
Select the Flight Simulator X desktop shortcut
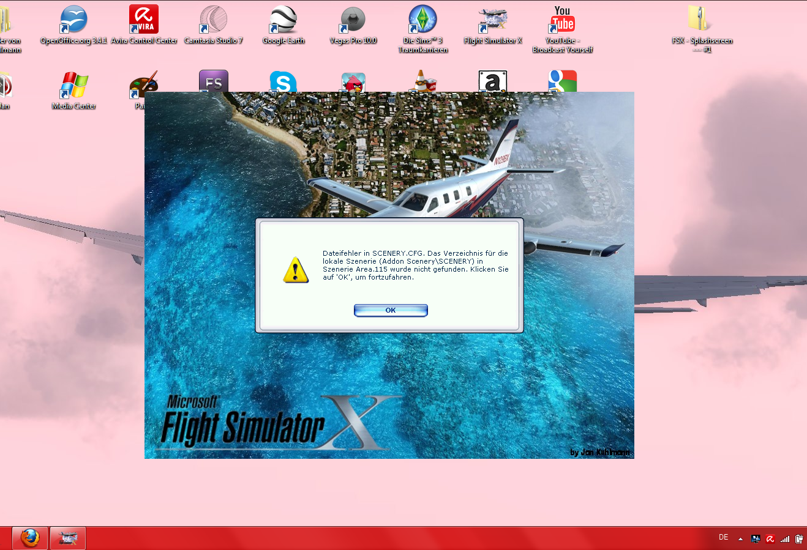pyautogui.click(x=493, y=24)
